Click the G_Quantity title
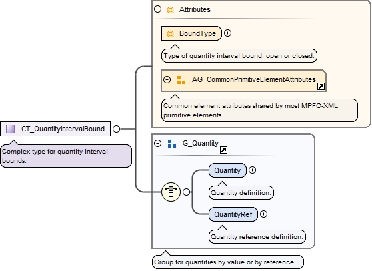This screenshot has width=372, height=271. tap(201, 143)
